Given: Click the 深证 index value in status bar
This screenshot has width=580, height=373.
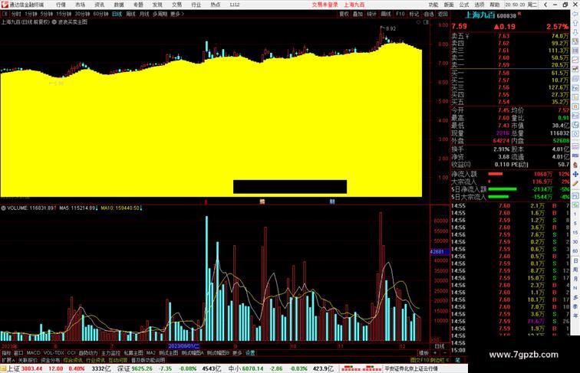Looking at the screenshot, I should click(142, 368).
